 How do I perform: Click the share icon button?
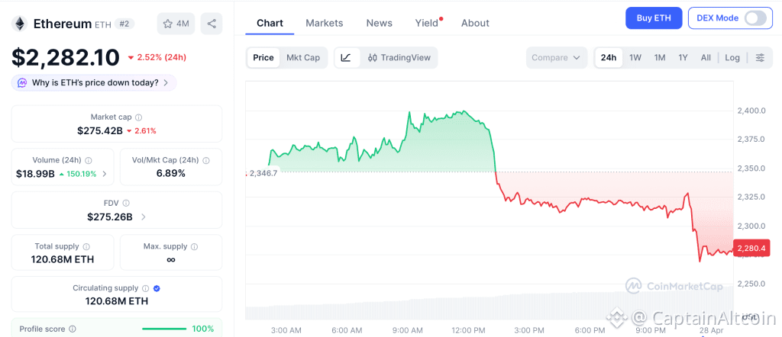(x=212, y=24)
